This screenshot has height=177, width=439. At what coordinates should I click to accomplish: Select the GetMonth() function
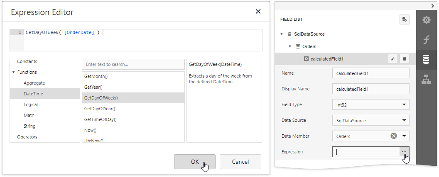point(96,76)
